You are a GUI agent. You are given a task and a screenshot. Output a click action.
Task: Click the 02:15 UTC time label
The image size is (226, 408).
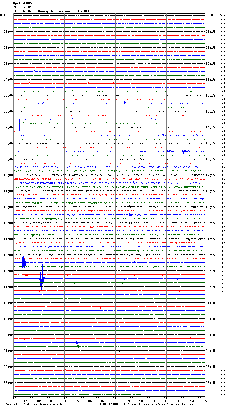pos(210,319)
